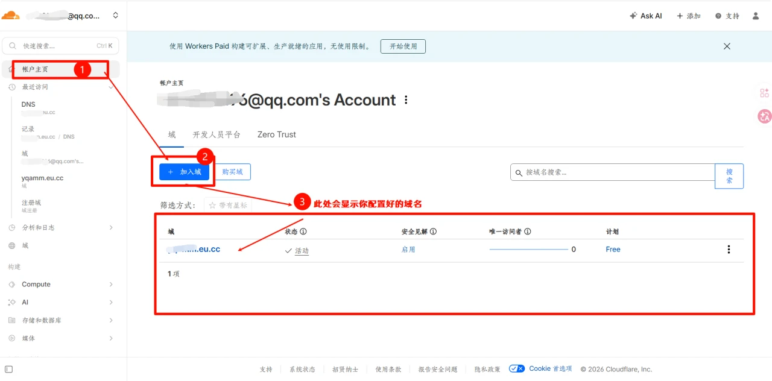Open 报告安全问题 footer link
Viewport: 772px width, 381px height.
coord(438,370)
